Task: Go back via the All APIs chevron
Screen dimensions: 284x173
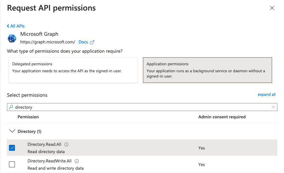Action: [8, 26]
